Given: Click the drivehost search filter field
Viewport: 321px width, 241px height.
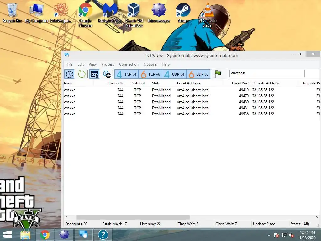Looking at the screenshot, I should click(267, 73).
